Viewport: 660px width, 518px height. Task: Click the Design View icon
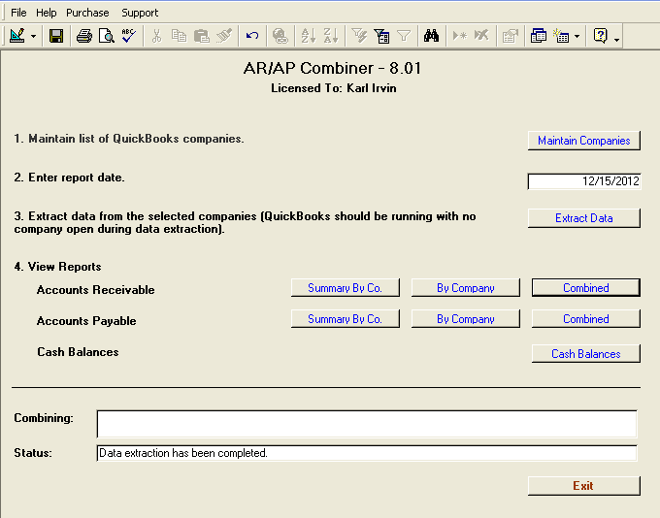pos(17,36)
